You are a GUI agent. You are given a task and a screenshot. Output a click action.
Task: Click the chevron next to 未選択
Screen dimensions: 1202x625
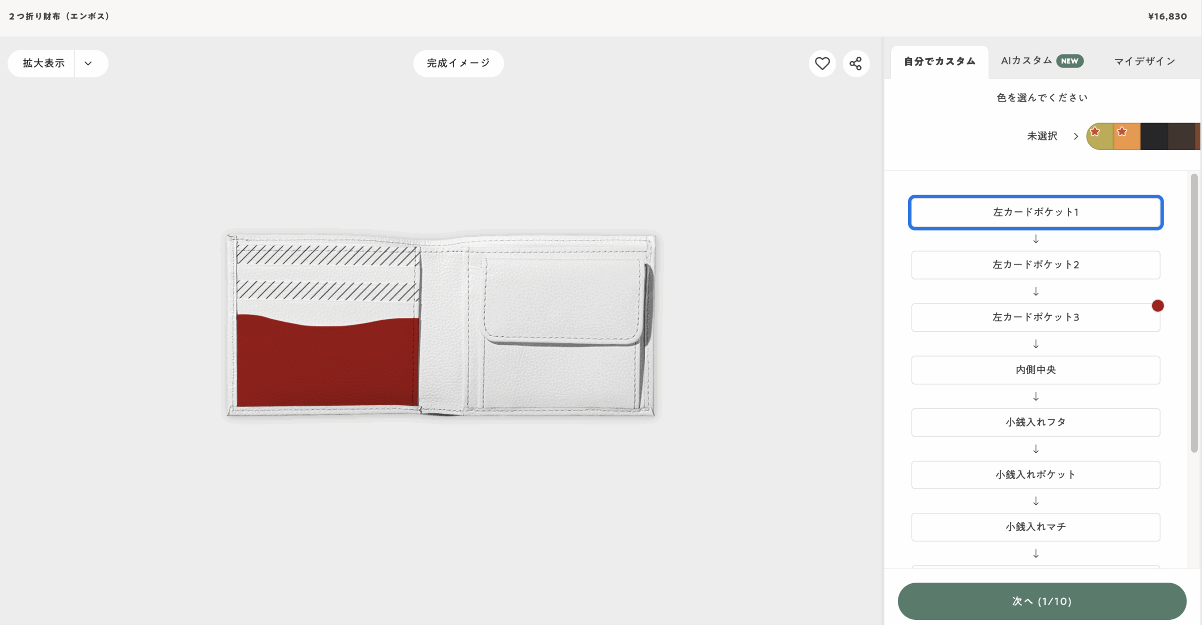(1076, 136)
